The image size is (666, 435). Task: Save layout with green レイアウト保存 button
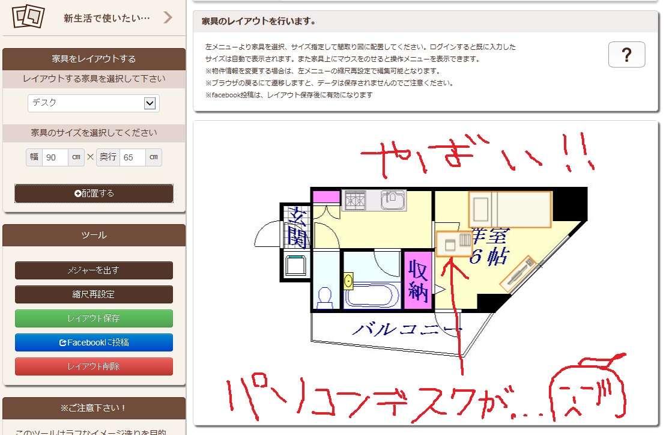[x=94, y=318]
